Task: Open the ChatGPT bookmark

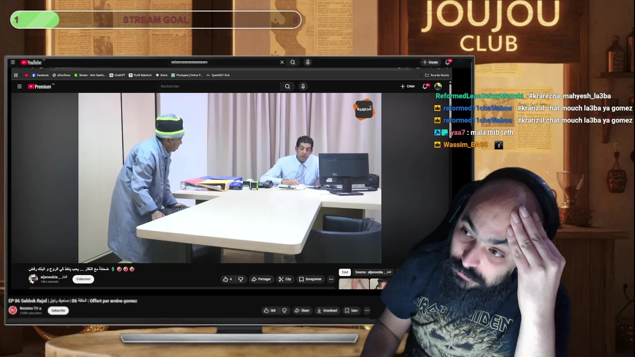Action: 118,75
